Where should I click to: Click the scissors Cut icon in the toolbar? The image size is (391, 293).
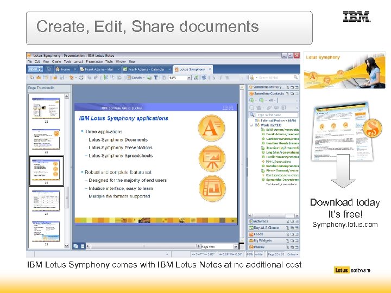(x=105, y=78)
